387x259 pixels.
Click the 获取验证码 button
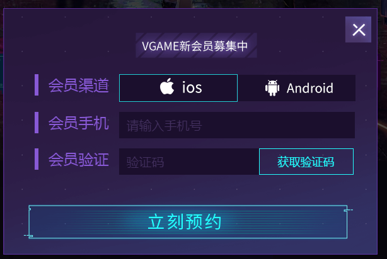(306, 162)
